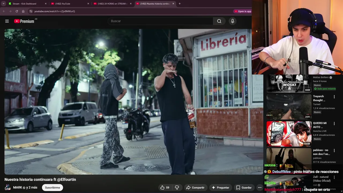
Task: Like the video with thumbs up
Action: tap(165, 188)
